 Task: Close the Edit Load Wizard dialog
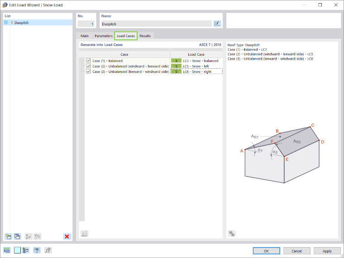pyautogui.click(x=336, y=5)
